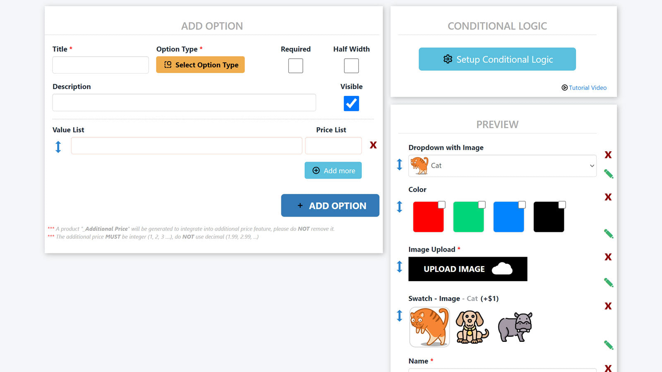Image resolution: width=662 pixels, height=372 pixels.
Task: Click the blue ADD OPTION button
Action: pos(330,205)
